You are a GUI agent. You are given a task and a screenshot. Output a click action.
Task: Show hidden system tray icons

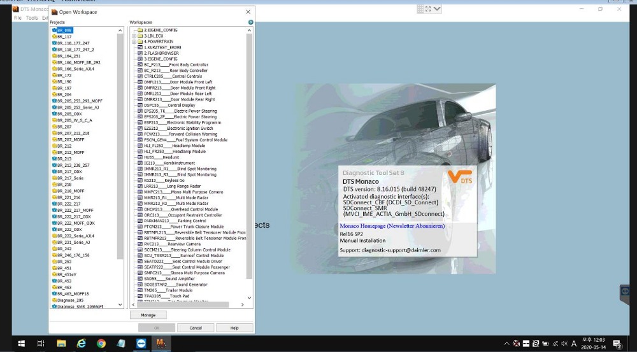click(x=507, y=344)
